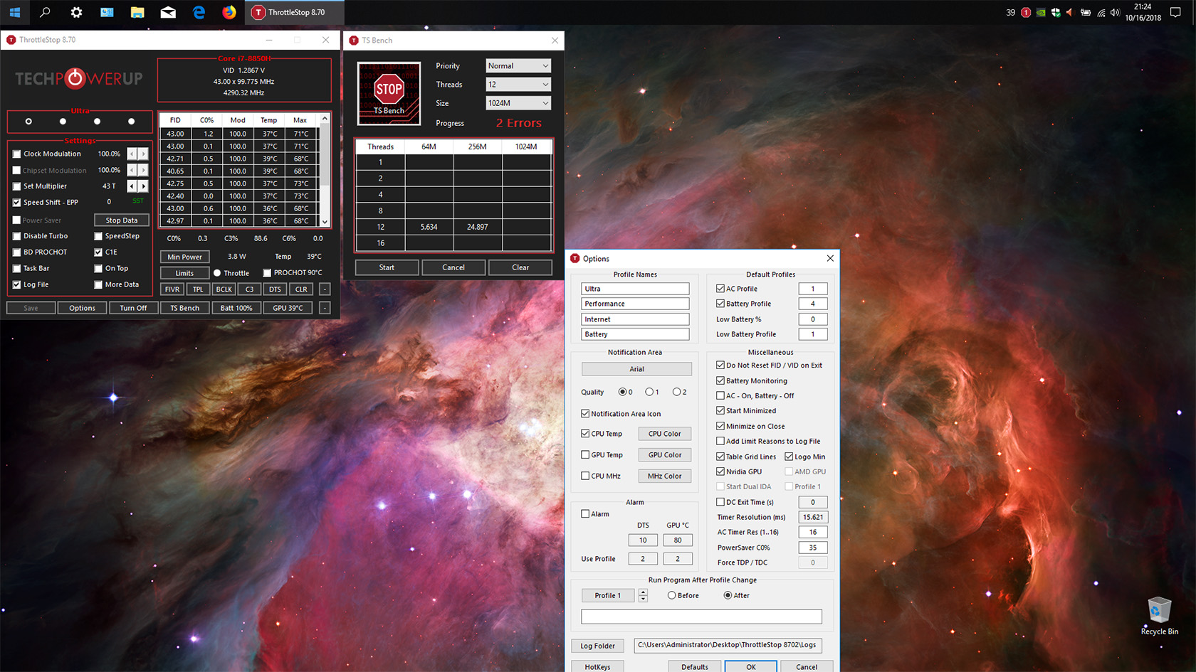This screenshot has height=672, width=1196.
Task: Select the second profile radio in the Ultra group
Action: click(x=63, y=122)
